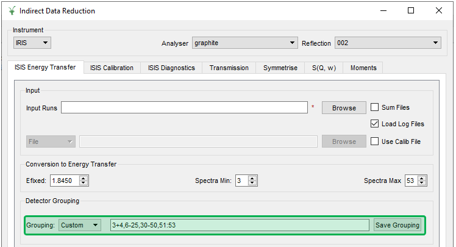Open the Reflection 002 dropdown

point(387,43)
